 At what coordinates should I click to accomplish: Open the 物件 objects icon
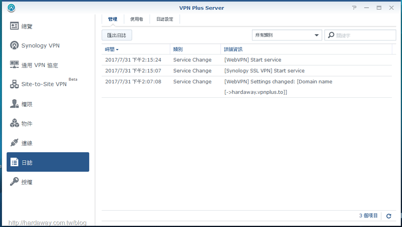pyautogui.click(x=15, y=123)
